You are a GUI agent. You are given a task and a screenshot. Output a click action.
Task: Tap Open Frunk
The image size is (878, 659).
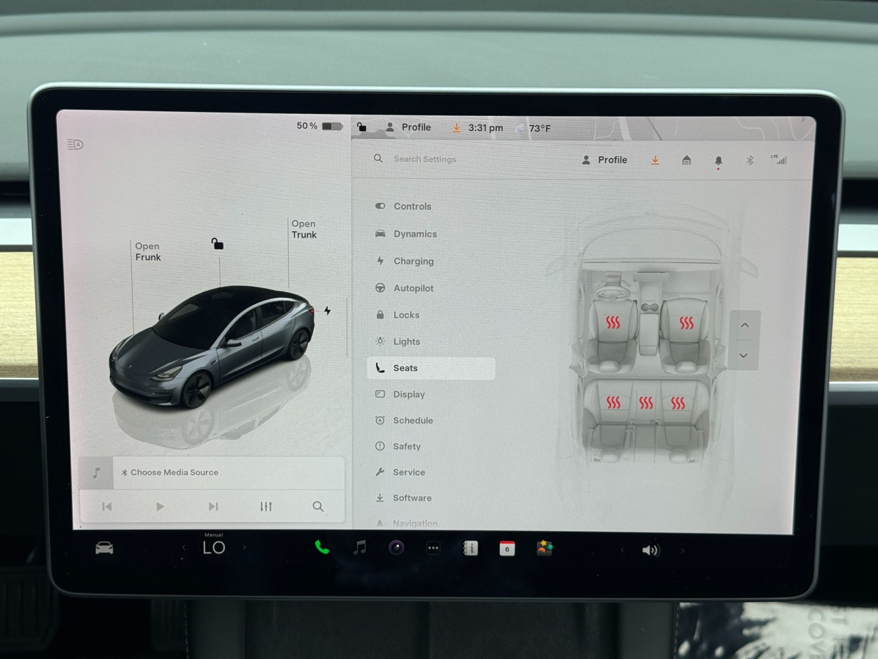pyautogui.click(x=148, y=252)
